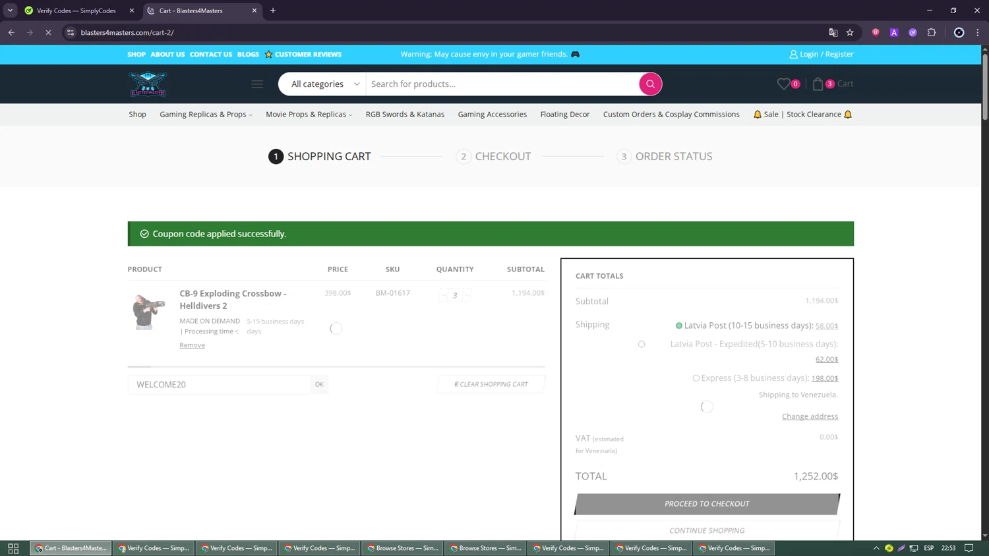Focus the coupon code field with WELCOME20
Screen dimensions: 989x556
[x=219, y=385]
